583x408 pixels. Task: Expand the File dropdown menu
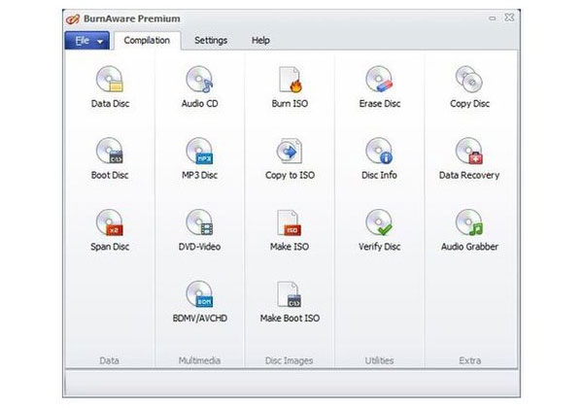[x=86, y=41]
